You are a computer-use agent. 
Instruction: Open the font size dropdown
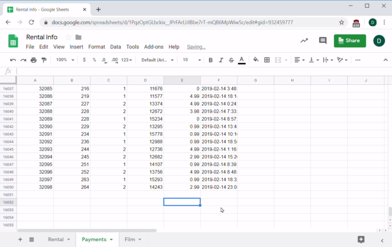pos(192,60)
